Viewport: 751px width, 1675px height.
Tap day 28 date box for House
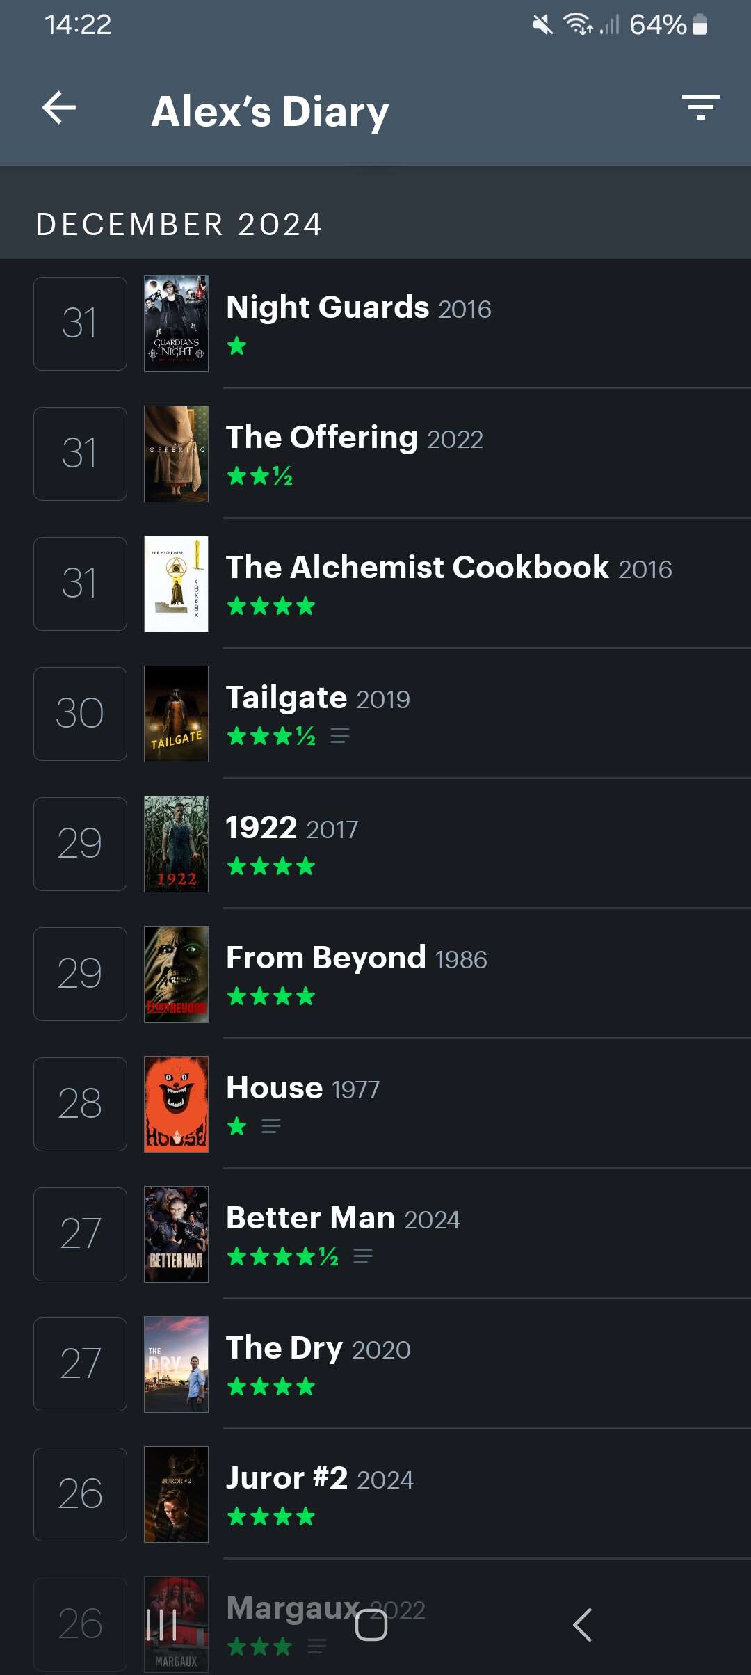click(x=80, y=1104)
